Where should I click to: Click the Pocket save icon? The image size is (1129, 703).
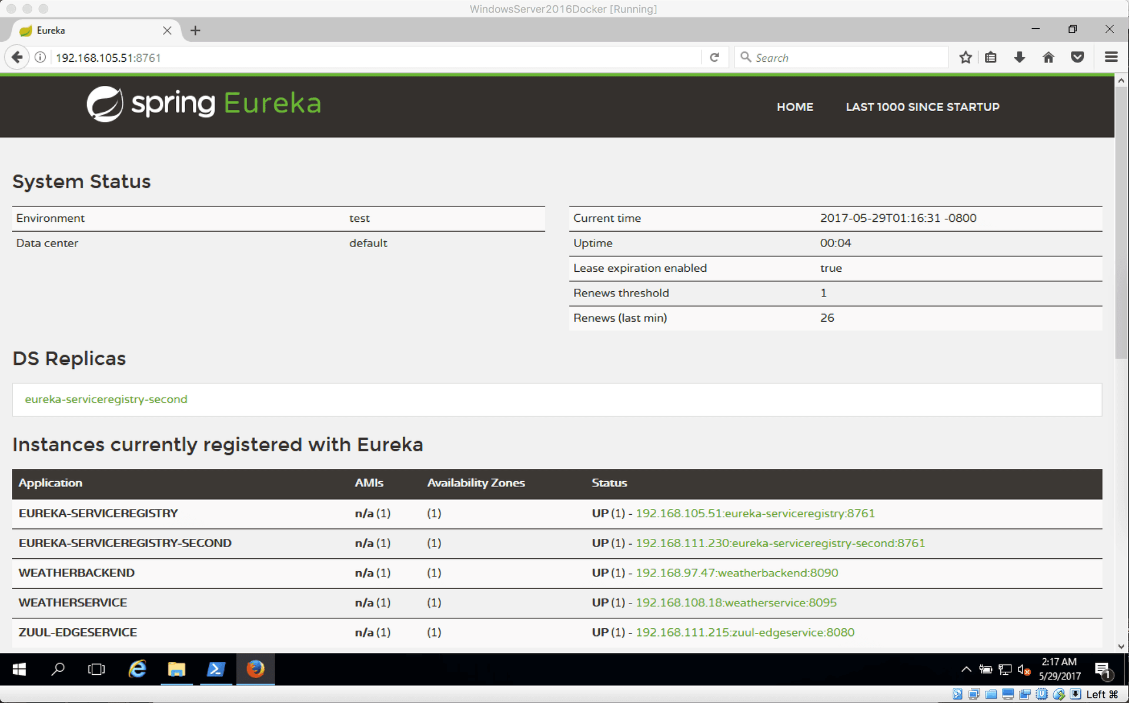pyautogui.click(x=1077, y=58)
